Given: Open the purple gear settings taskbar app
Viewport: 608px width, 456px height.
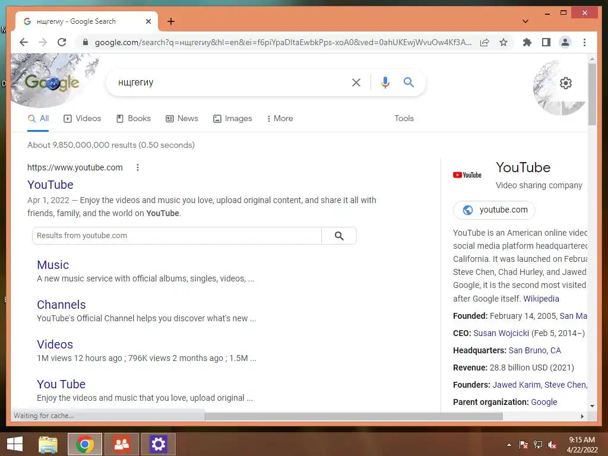Looking at the screenshot, I should coord(158,444).
